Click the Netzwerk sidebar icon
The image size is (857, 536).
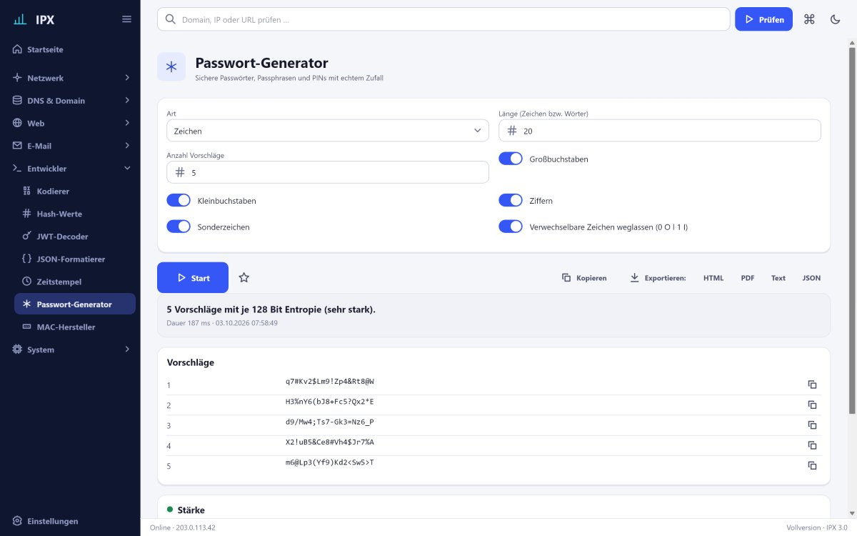18,77
